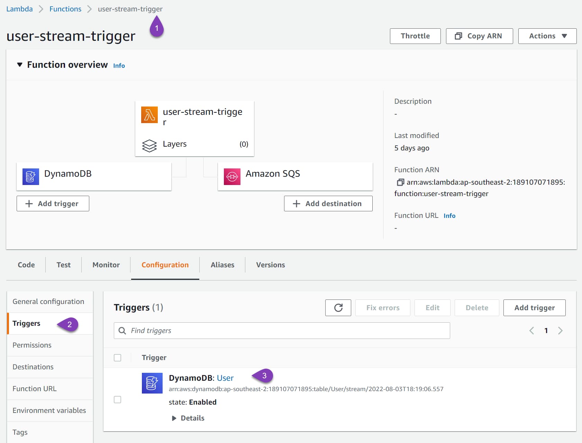Open Info link beside Function overview
This screenshot has height=443, width=582.
pyautogui.click(x=119, y=66)
